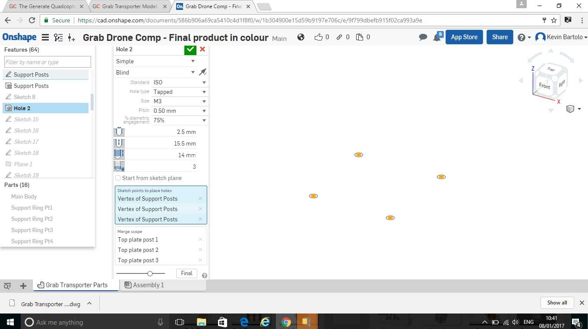Open the notifications bell
The height and width of the screenshot is (329, 588).
point(437,37)
